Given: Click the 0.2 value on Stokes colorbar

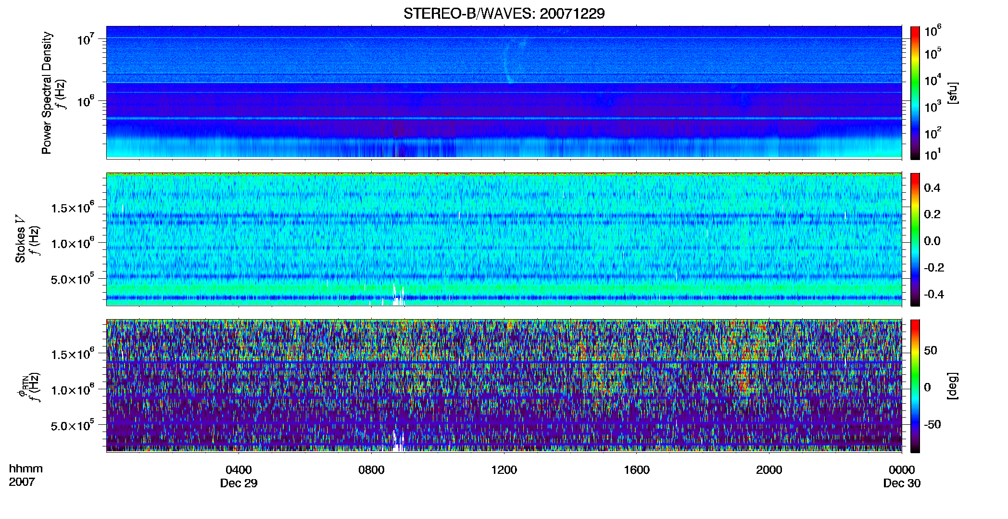Looking at the screenshot, I should 932,214.
